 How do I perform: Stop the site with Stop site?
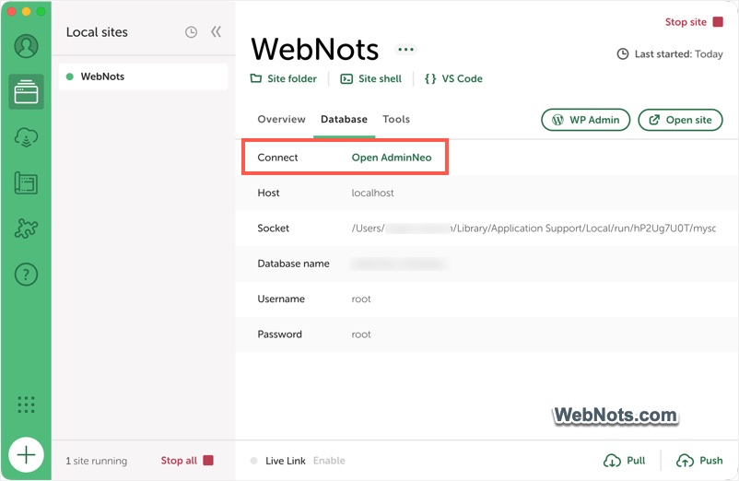click(694, 22)
